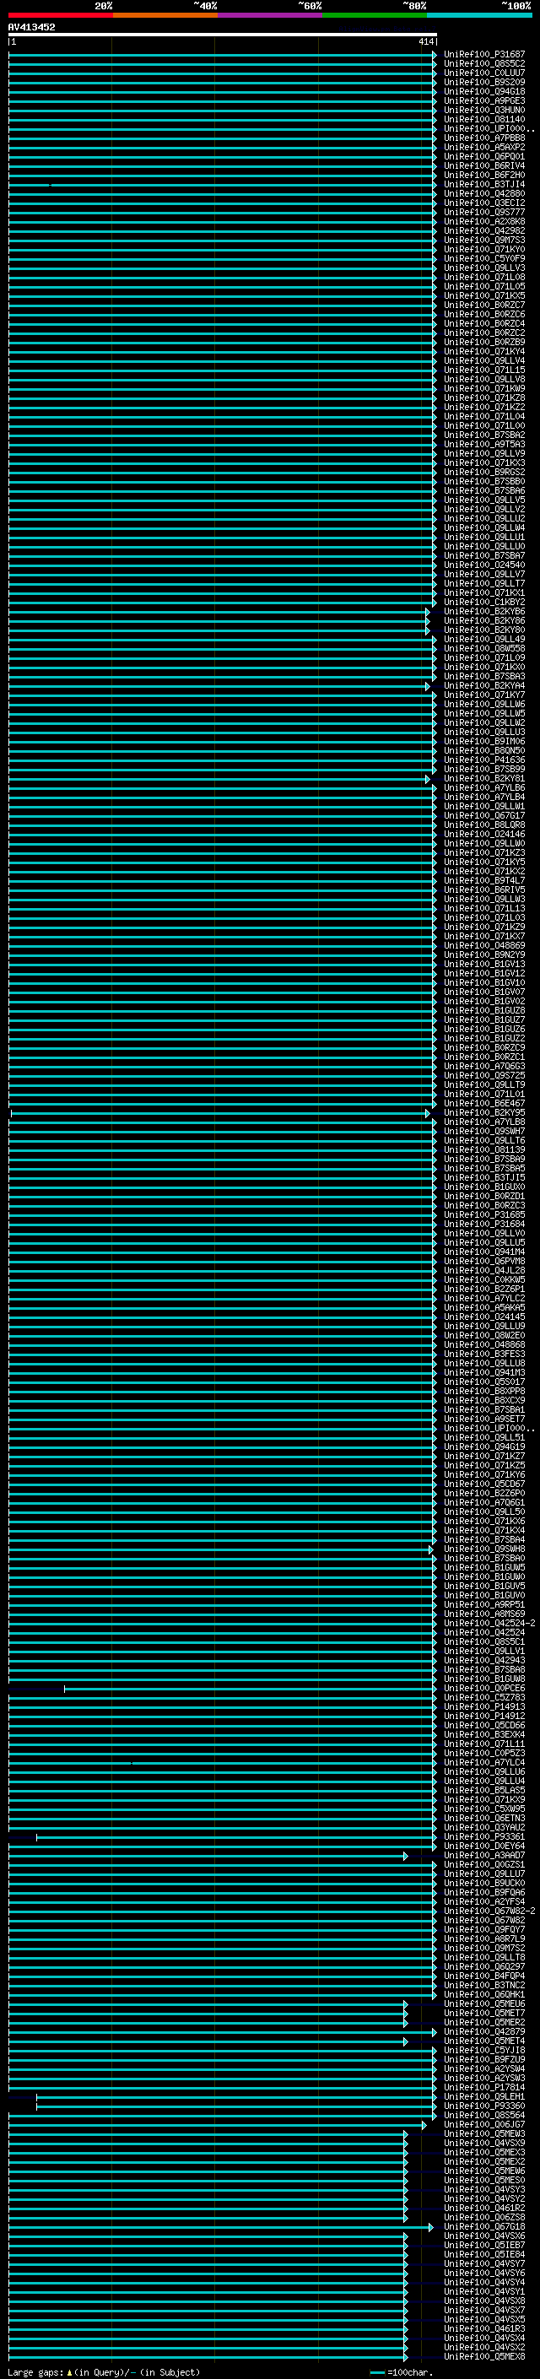This screenshot has height=2379, width=540.
Task: Open the UniRef100_B9S209 entry
Action: coord(483,82)
